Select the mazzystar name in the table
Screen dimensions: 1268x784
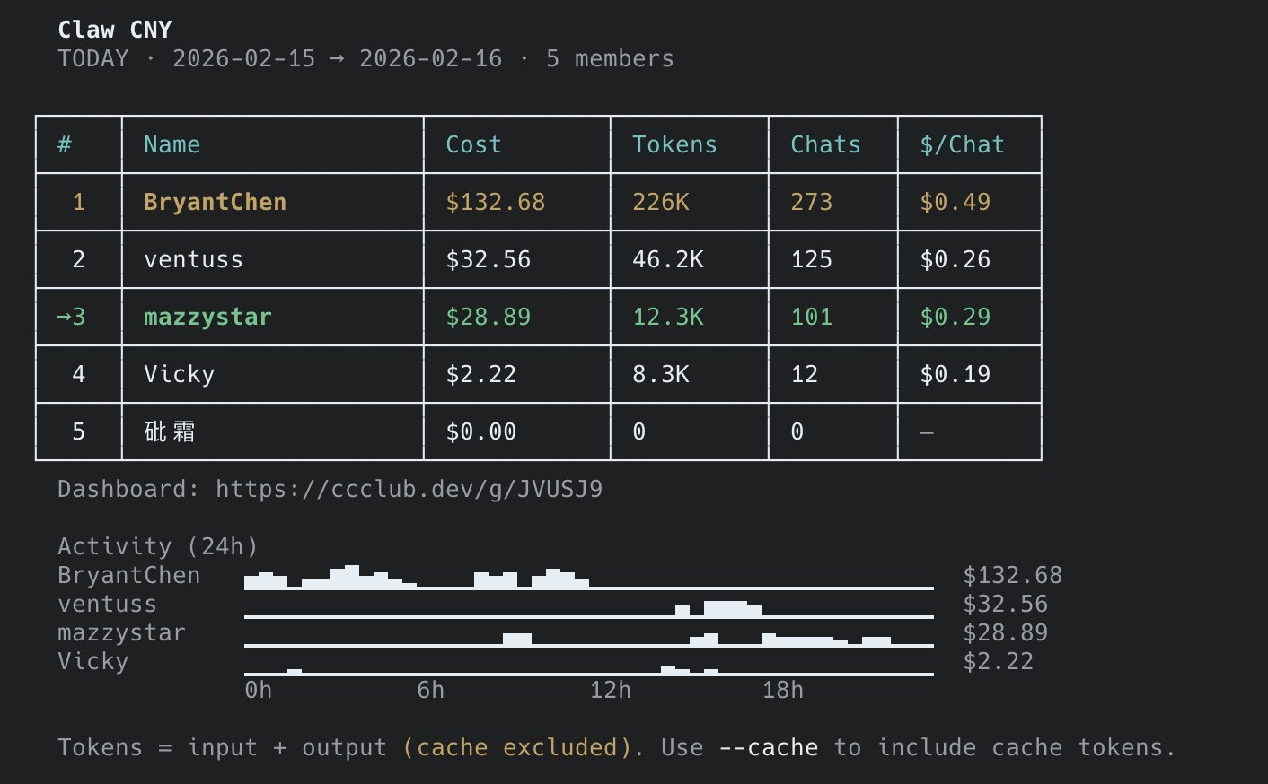[x=208, y=317]
